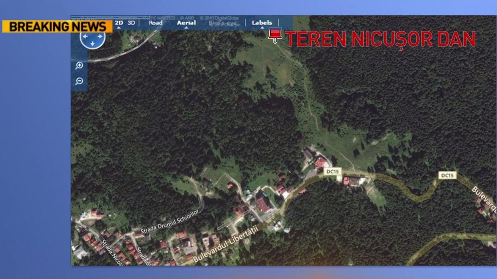Switch the map to 3D mode
The image size is (497, 279).
tap(131, 23)
